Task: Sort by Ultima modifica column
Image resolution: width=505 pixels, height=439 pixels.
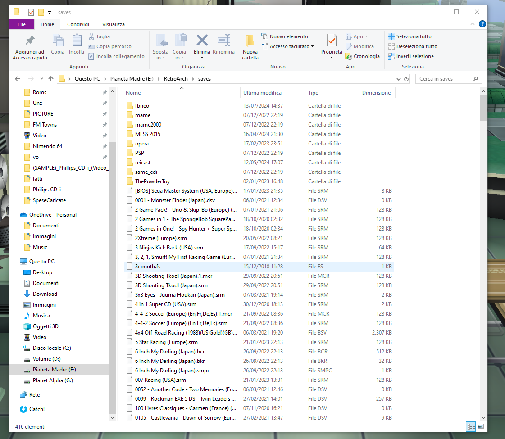Action: coord(272,93)
